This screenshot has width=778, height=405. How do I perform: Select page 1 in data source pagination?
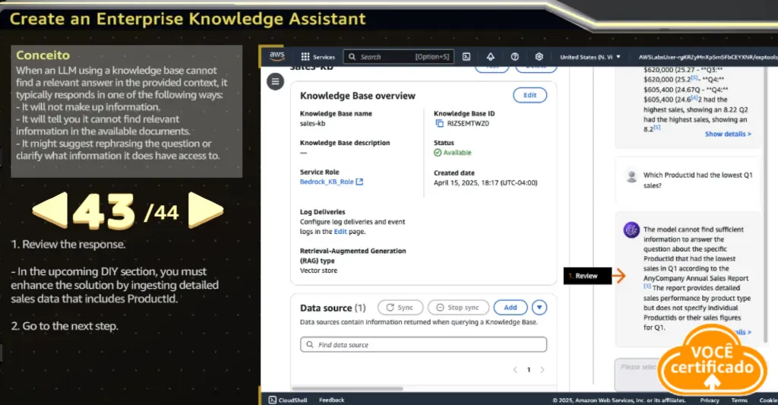coord(529,369)
